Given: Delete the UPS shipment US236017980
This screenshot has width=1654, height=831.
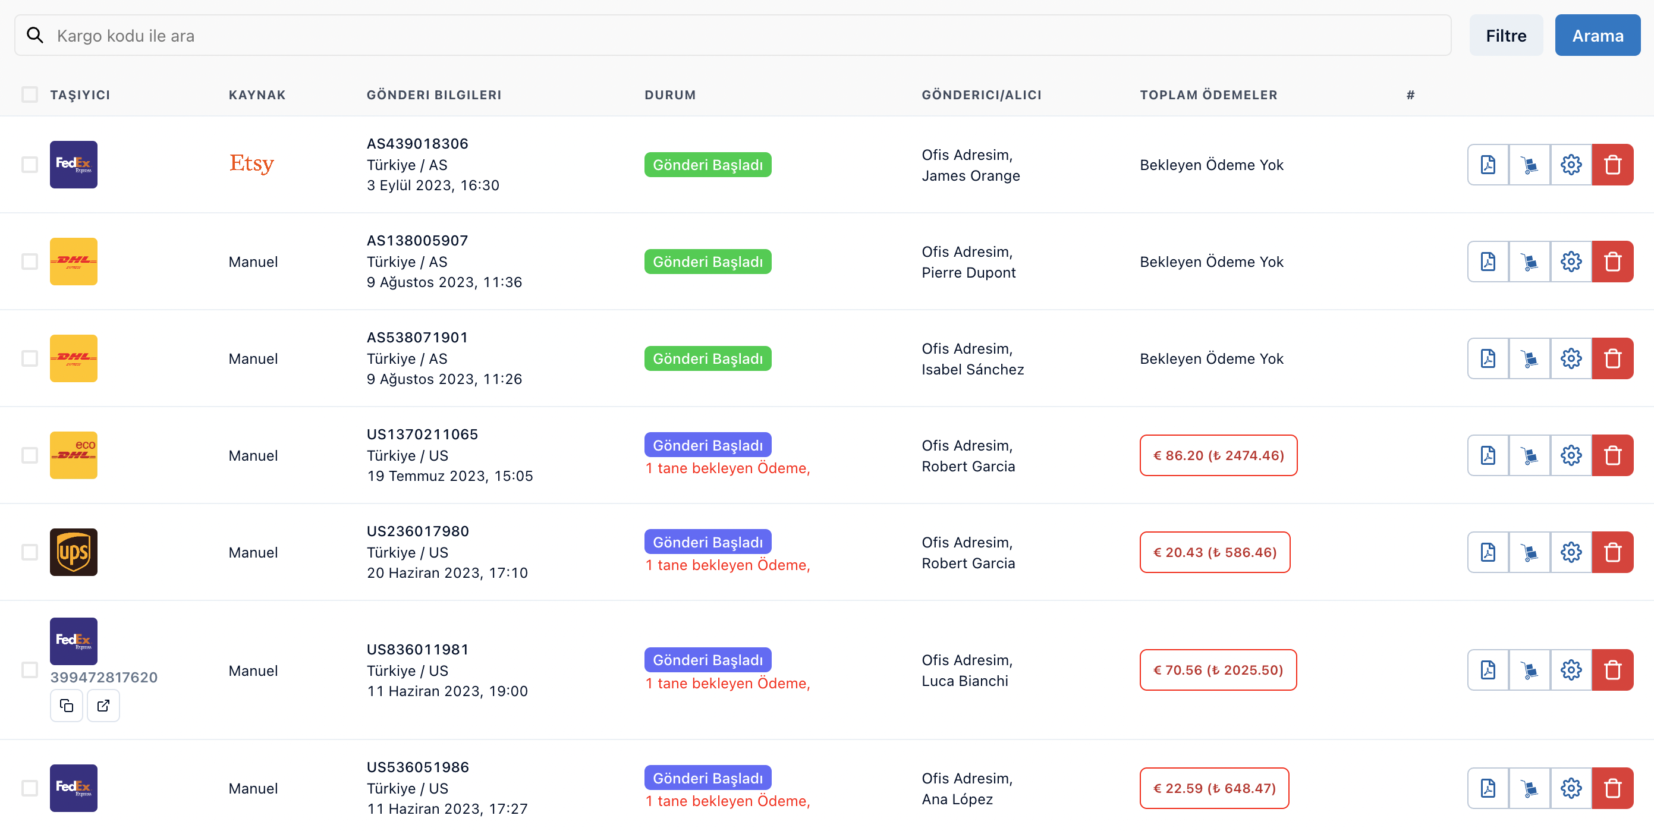Looking at the screenshot, I should [x=1612, y=552].
